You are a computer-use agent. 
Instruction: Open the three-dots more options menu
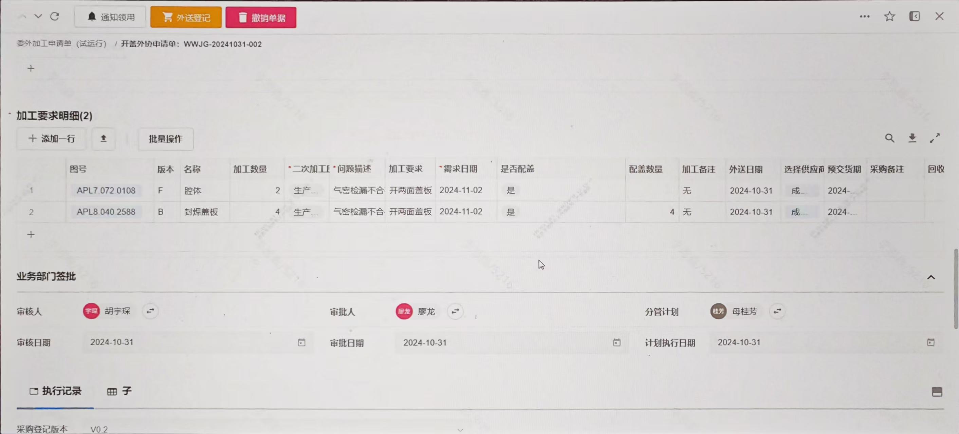tap(864, 16)
